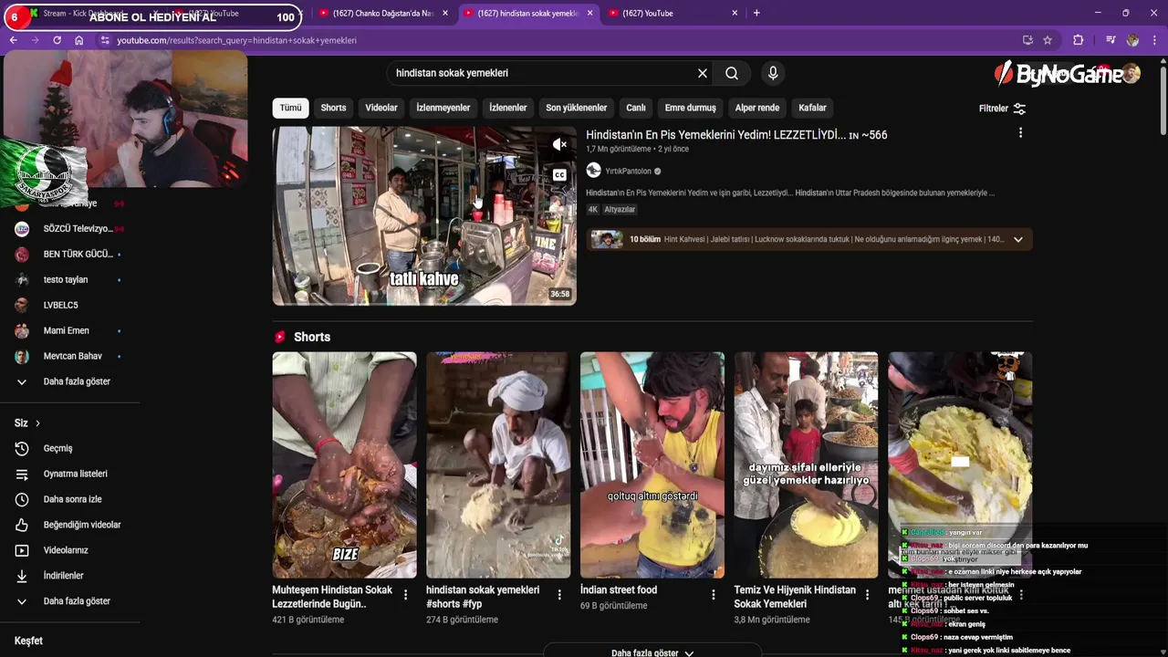
Task: Select the Alper rende filter chip
Action: coord(757,108)
